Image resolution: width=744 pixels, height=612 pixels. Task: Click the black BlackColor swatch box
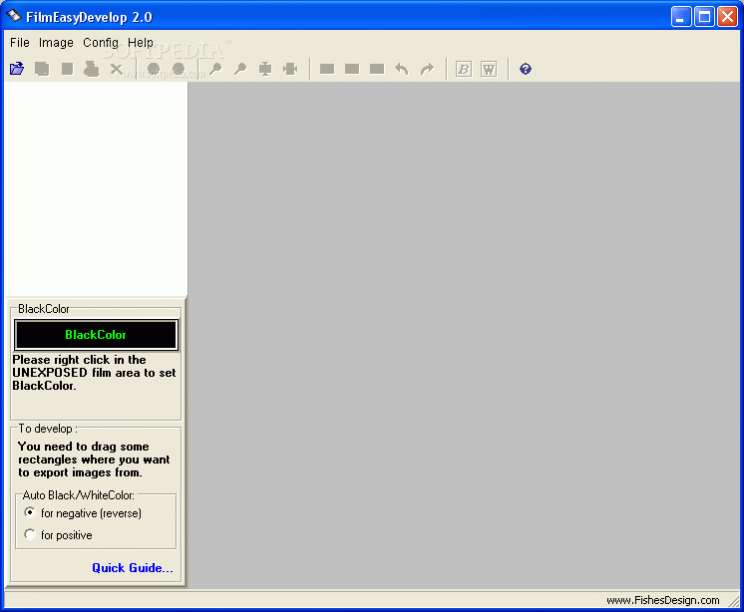[97, 335]
